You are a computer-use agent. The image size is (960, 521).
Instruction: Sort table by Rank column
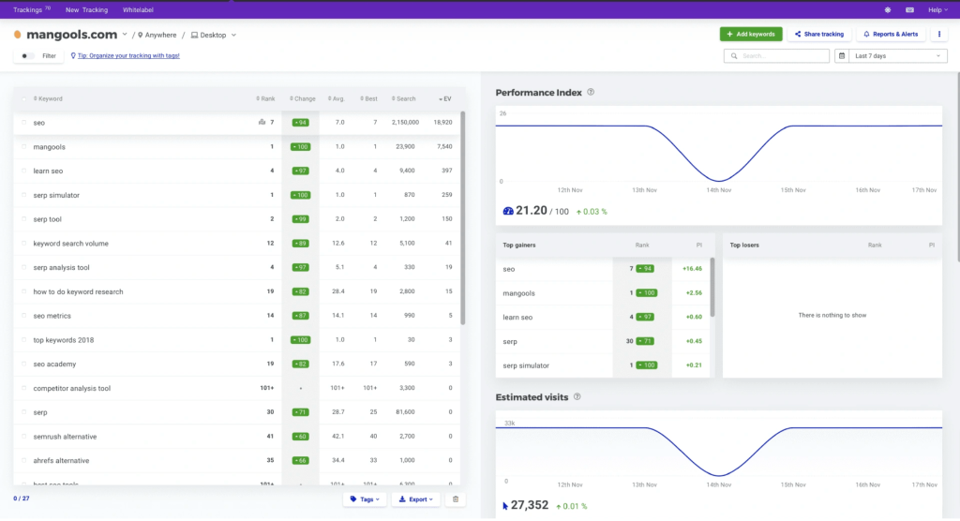(x=265, y=98)
